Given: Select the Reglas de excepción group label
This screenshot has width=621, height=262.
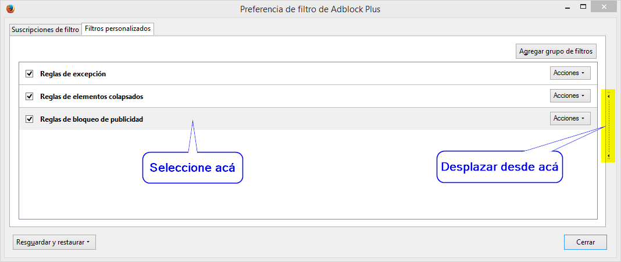Looking at the screenshot, I should (73, 74).
